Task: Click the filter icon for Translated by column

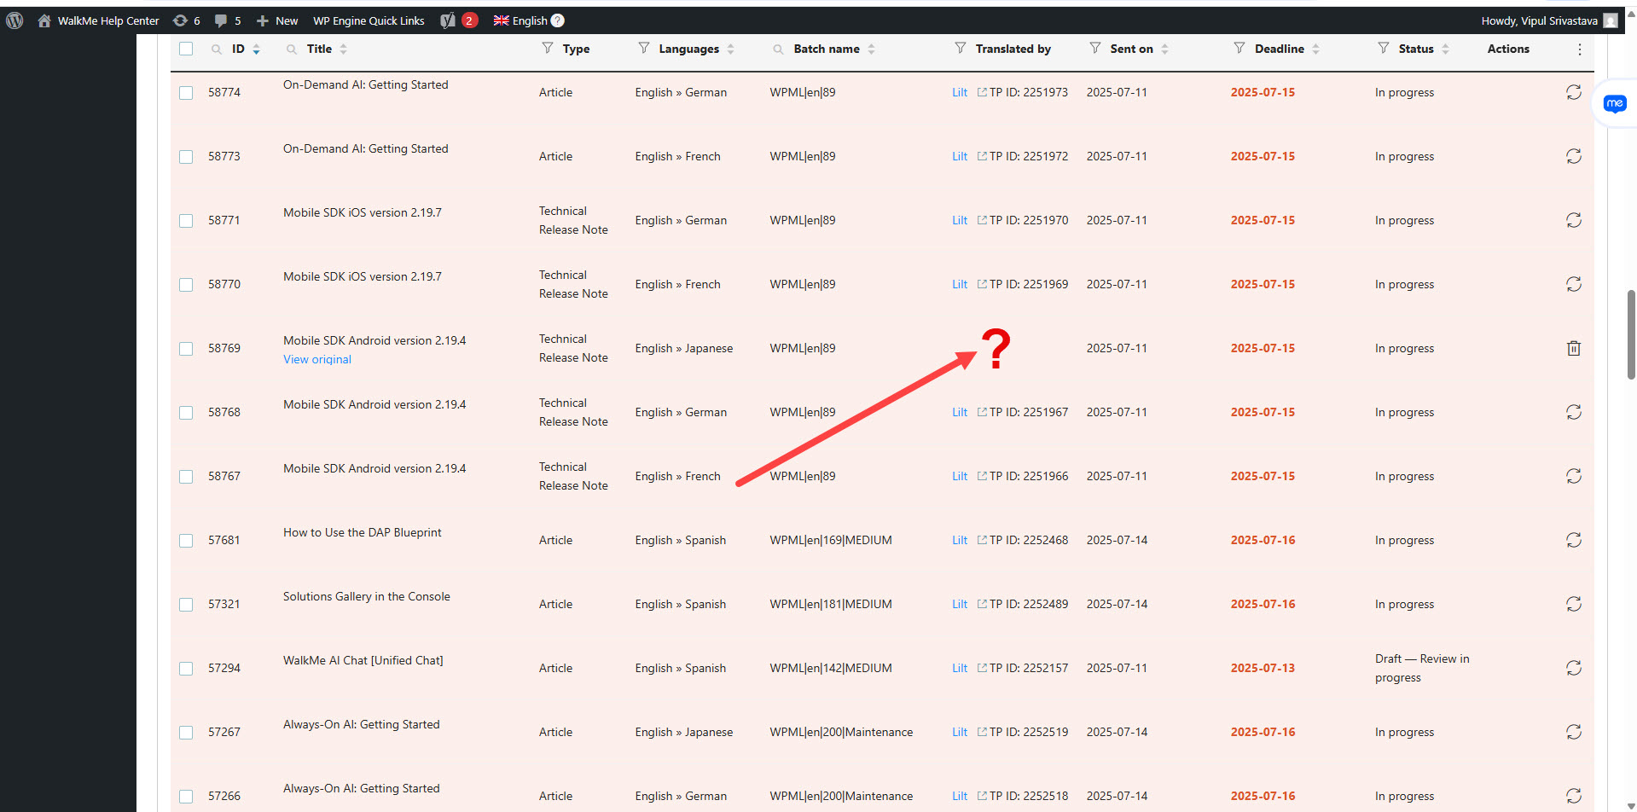Action: pyautogui.click(x=961, y=49)
